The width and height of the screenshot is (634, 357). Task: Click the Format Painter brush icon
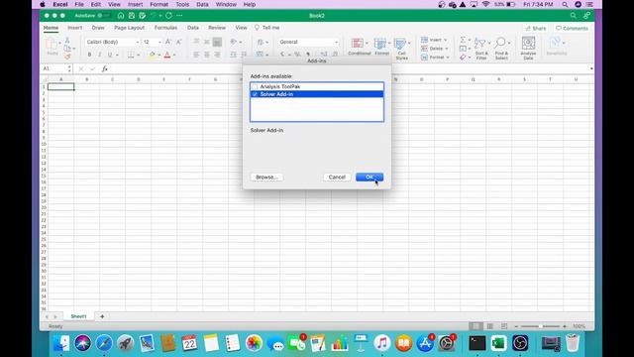(67, 57)
